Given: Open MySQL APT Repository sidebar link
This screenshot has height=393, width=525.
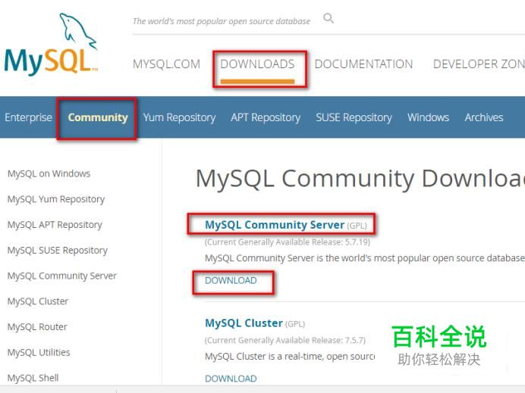Looking at the screenshot, I should pyautogui.click(x=55, y=225).
